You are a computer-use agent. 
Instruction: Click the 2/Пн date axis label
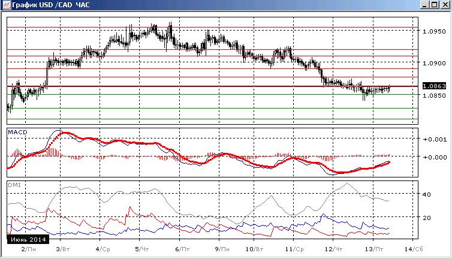(x=29, y=249)
